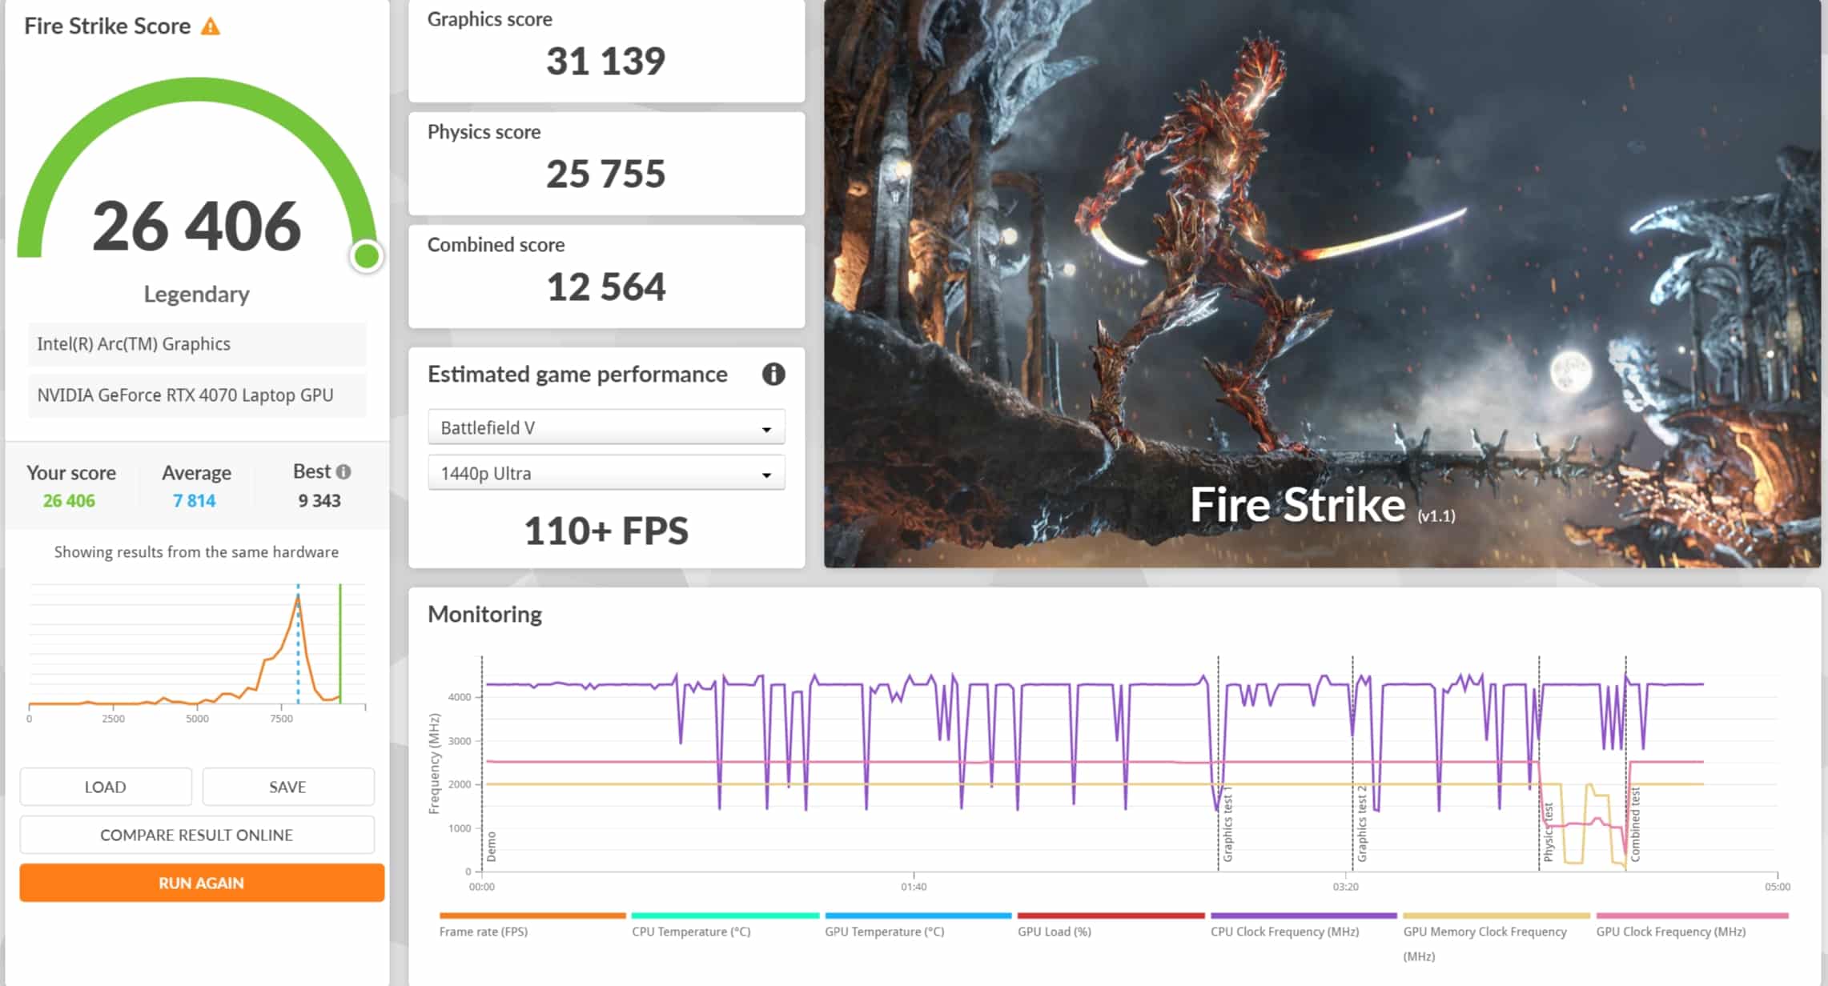Open the Battlefield V game dropdown
1828x986 pixels.
pos(606,427)
